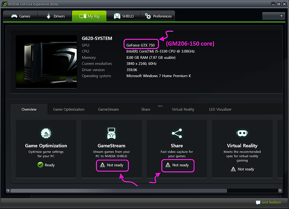Click the Drivers download arrow icon
Viewport: 289px width, 209px height.
pyautogui.click(x=49, y=16)
